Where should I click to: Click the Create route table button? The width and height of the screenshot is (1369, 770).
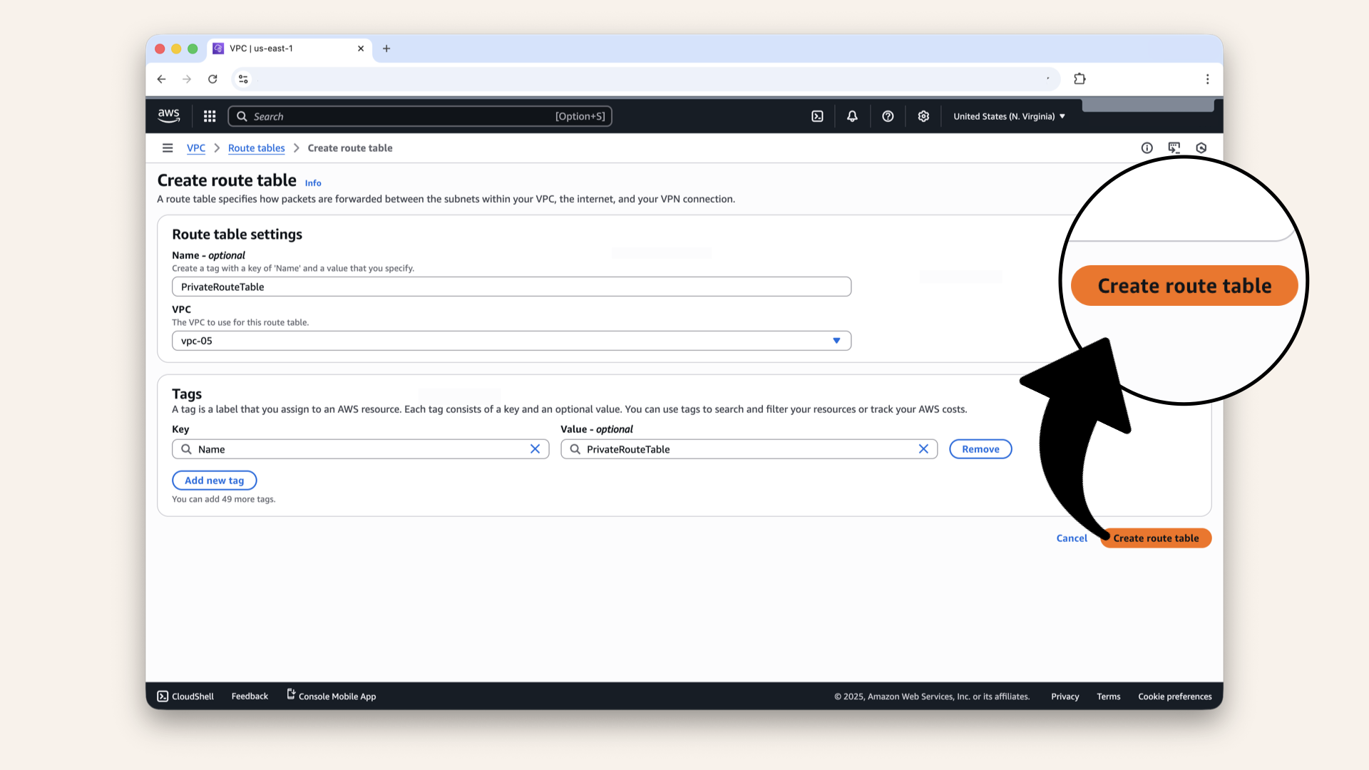tap(1156, 538)
